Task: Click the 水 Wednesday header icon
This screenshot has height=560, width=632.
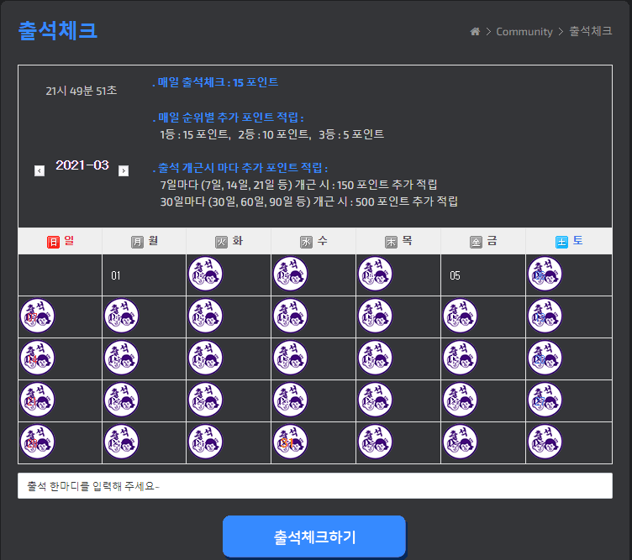Action: point(306,242)
